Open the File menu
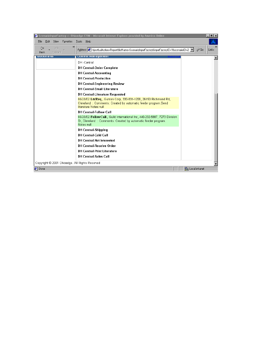Screen dimensions: 261x338 click(x=40, y=42)
